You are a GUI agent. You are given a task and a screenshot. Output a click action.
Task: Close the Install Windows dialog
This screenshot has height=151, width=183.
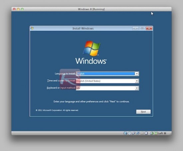pyautogui.click(x=149, y=28)
